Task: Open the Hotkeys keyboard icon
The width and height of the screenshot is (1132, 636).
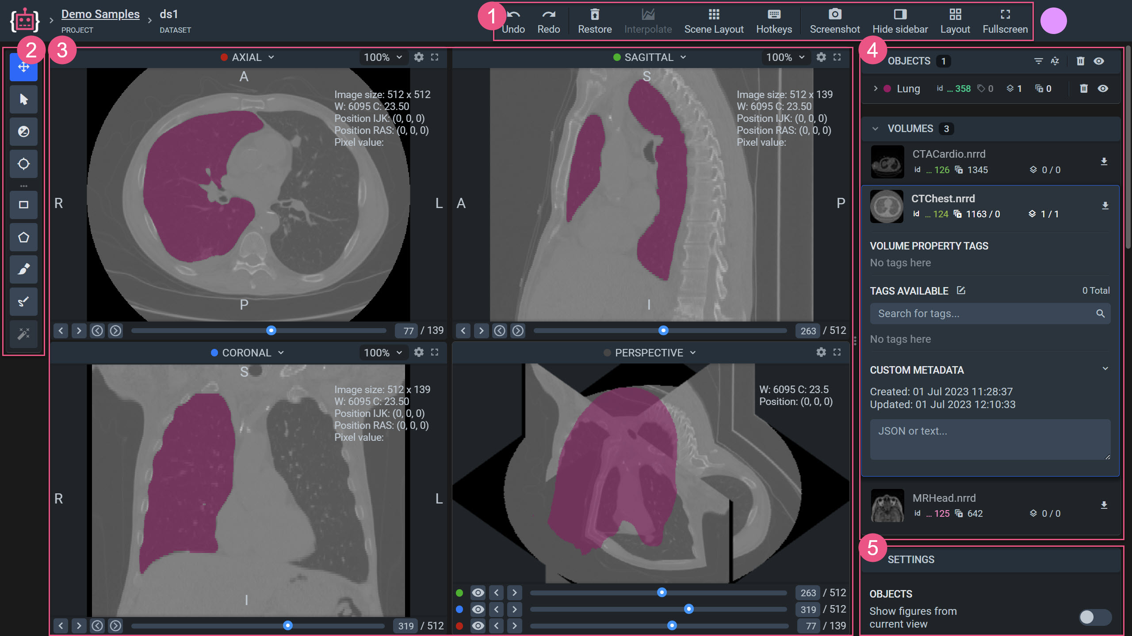Action: point(773,15)
